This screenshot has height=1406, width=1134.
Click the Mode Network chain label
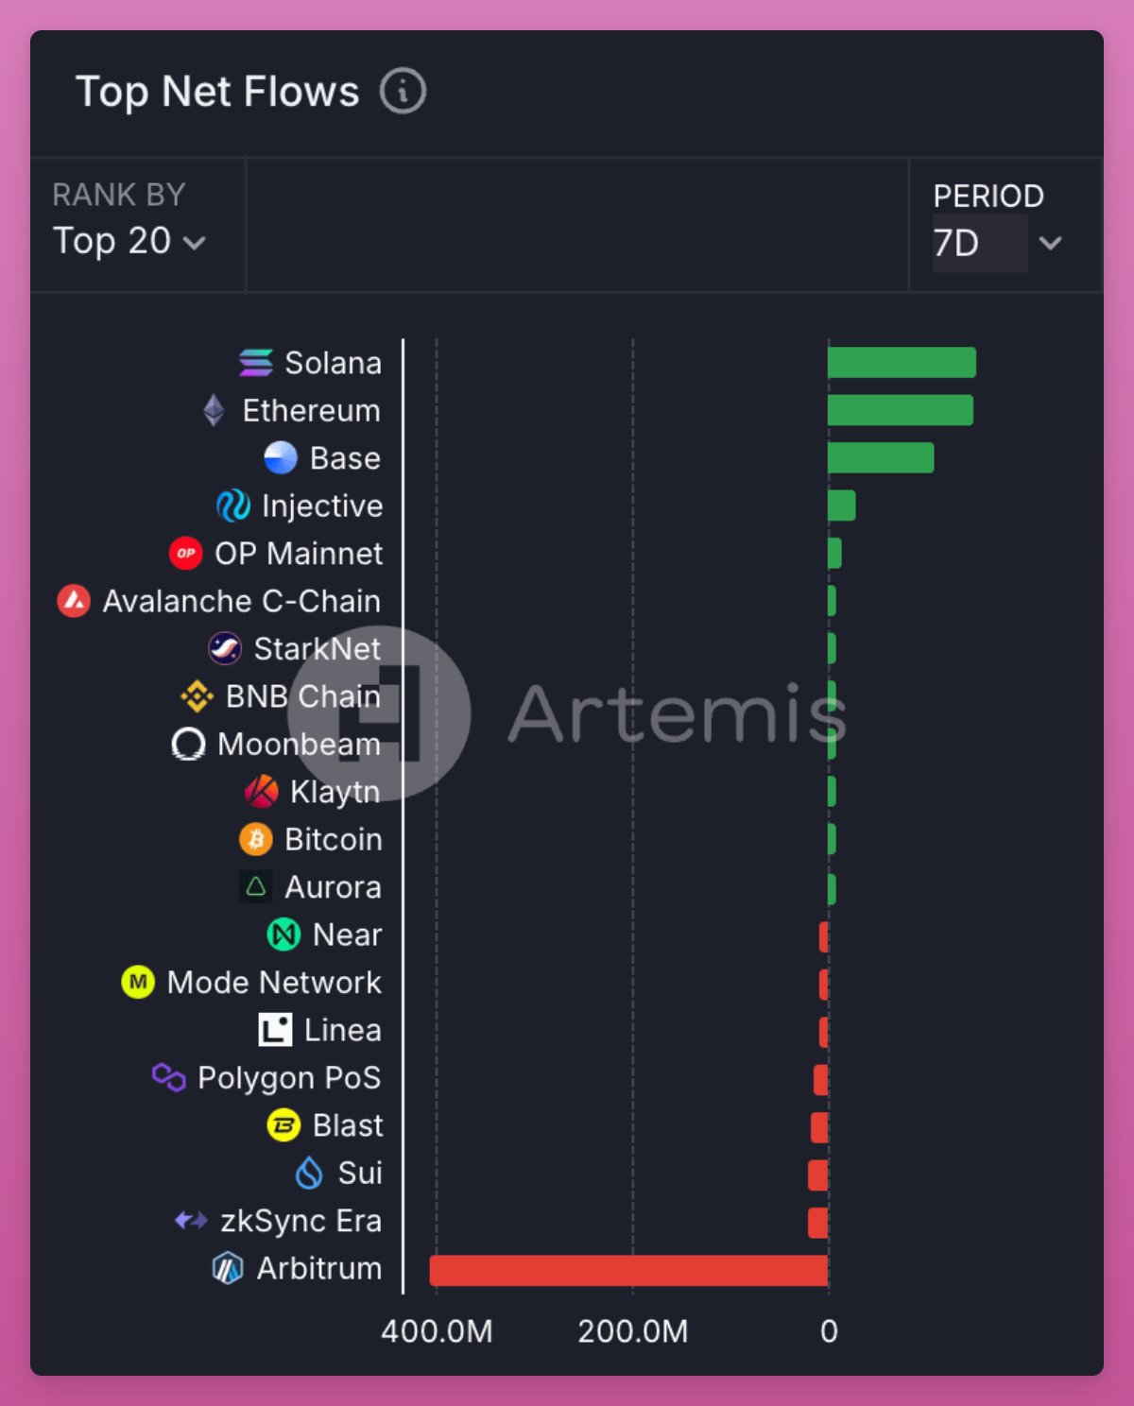274,983
